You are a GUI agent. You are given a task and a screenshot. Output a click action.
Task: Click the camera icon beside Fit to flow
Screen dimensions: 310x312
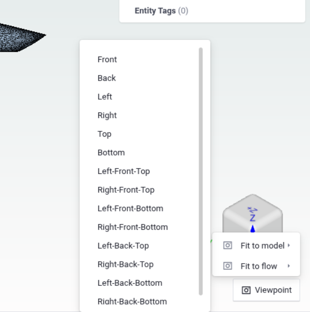click(227, 266)
